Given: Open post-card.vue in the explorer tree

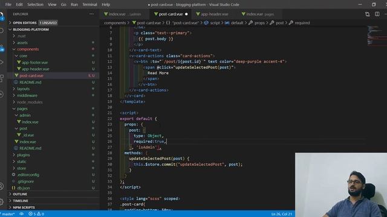Looking at the screenshot, I should coord(31,75).
